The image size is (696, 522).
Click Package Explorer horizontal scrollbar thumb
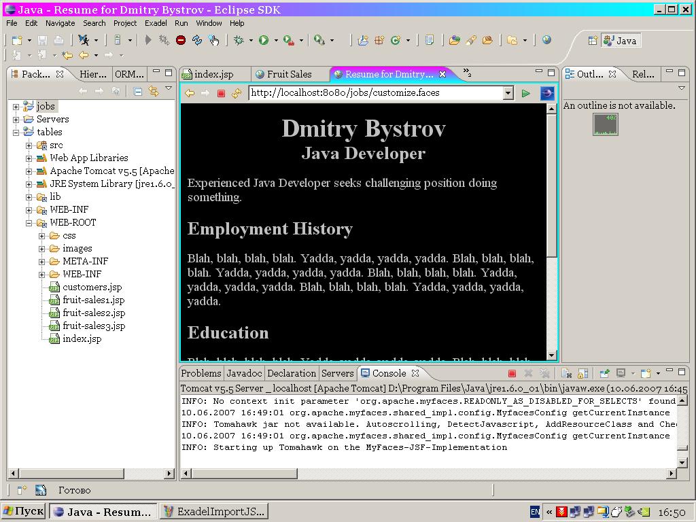click(x=71, y=474)
